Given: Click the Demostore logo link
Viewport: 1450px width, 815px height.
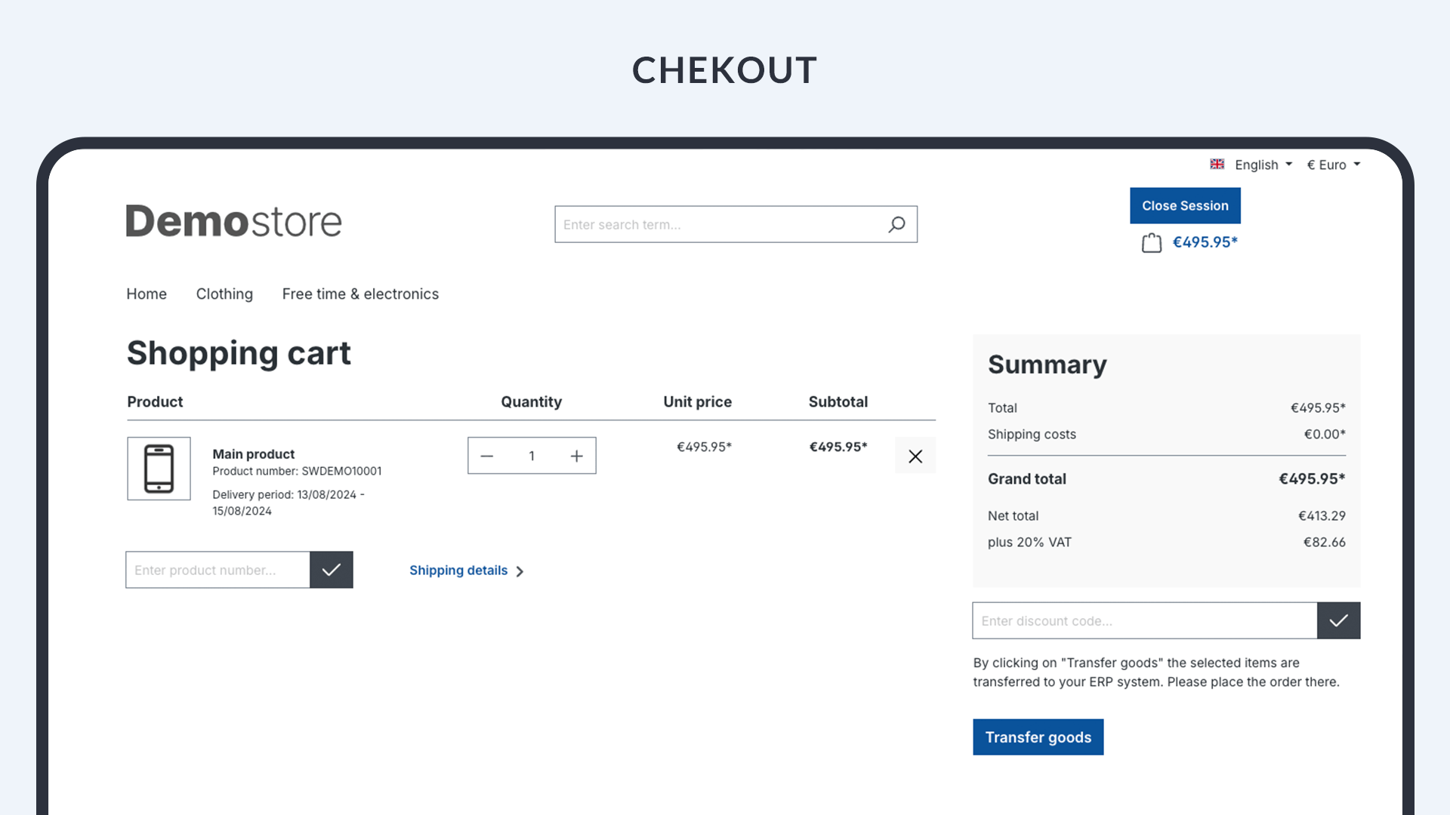Looking at the screenshot, I should click(233, 220).
